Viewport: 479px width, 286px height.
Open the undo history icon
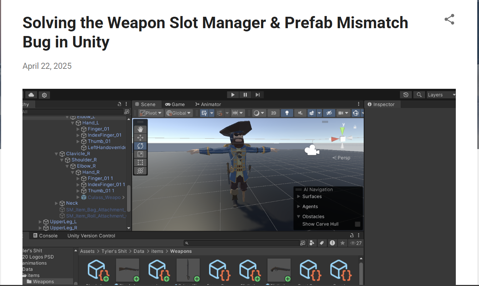(406, 95)
